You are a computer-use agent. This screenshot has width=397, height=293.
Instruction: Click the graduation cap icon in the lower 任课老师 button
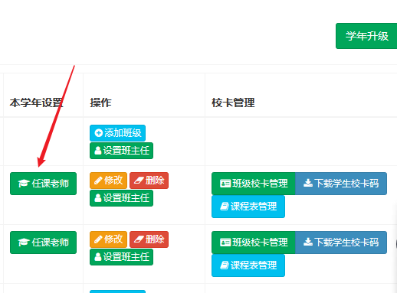click(24, 243)
